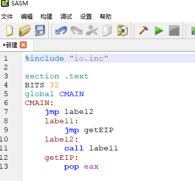This screenshot has width=195, height=181.
Task: Paste with the clipboard icon
Action: (x=122, y=31)
